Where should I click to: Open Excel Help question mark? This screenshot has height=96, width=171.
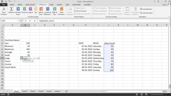[154, 1]
